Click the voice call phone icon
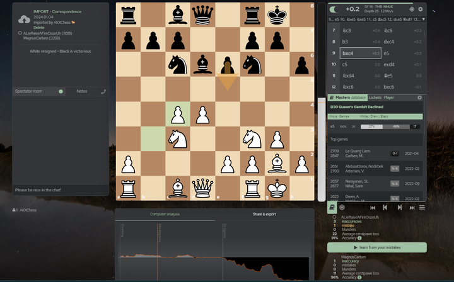This screenshot has height=282, width=454. [x=103, y=91]
